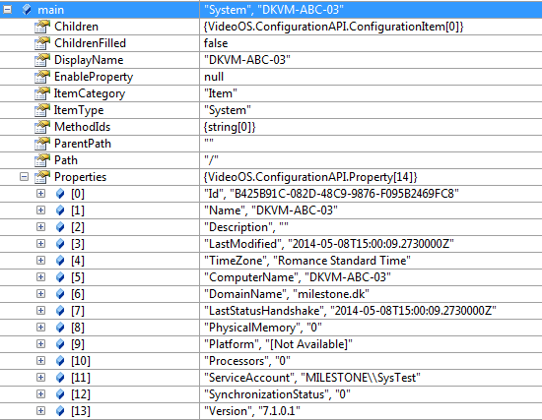542x420 pixels.
Task: Expand the [13] Version entry
Action: (x=40, y=411)
